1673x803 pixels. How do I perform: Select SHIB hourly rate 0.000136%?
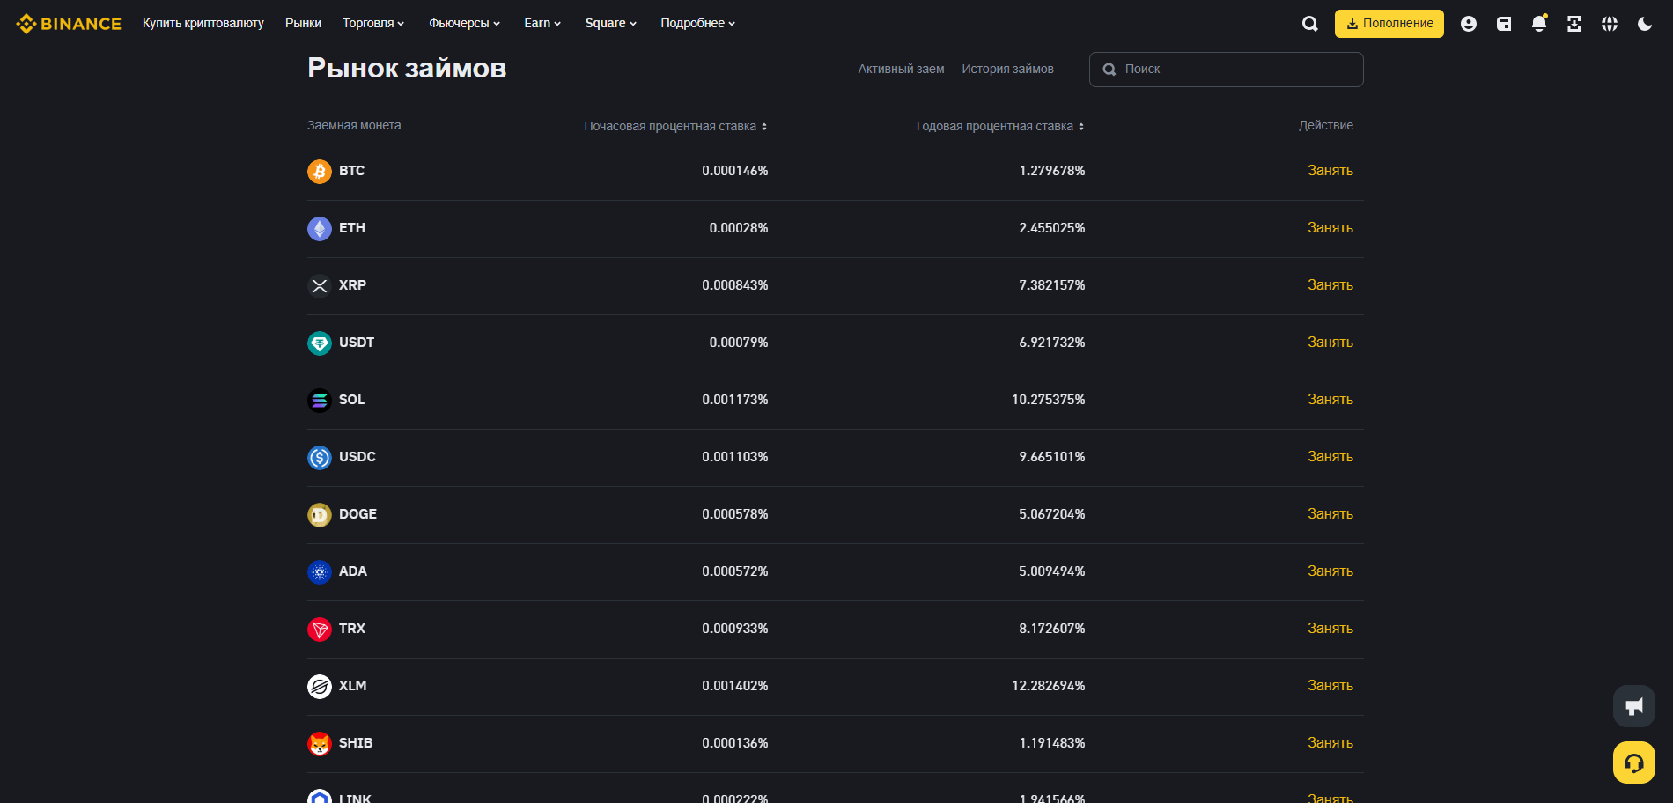[x=735, y=743]
